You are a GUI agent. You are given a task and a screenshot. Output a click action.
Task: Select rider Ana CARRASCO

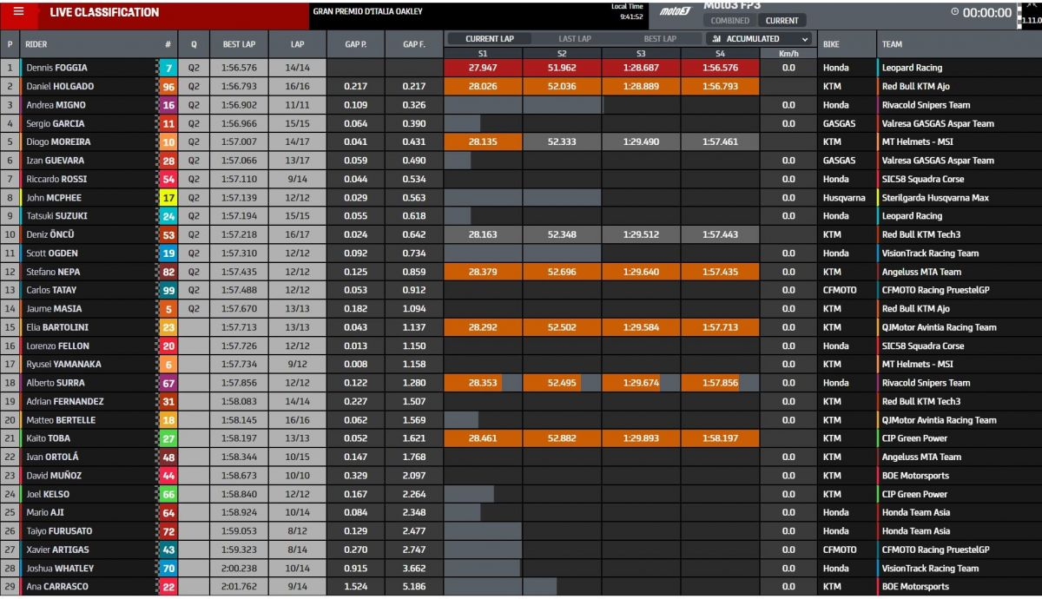tap(56, 586)
